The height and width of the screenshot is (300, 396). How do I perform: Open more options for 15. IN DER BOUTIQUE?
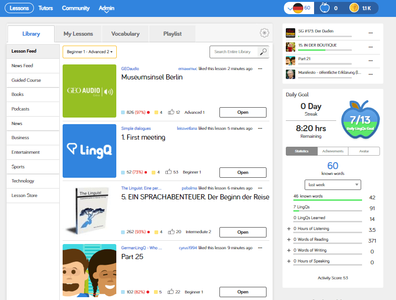tap(371, 46)
